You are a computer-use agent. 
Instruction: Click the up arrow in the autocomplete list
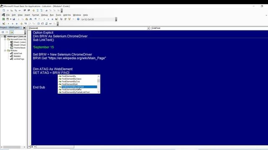pyautogui.click(x=99, y=76)
